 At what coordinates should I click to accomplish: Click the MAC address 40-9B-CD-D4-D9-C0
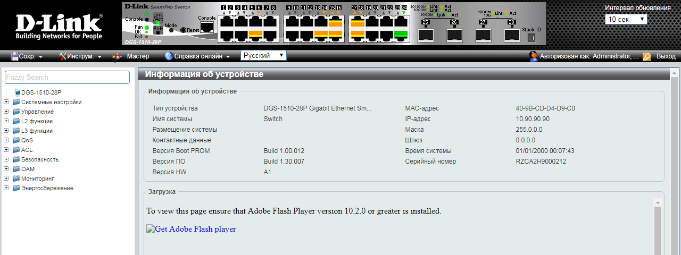pos(545,108)
